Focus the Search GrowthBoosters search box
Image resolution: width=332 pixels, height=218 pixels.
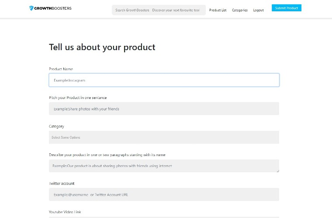click(x=159, y=10)
